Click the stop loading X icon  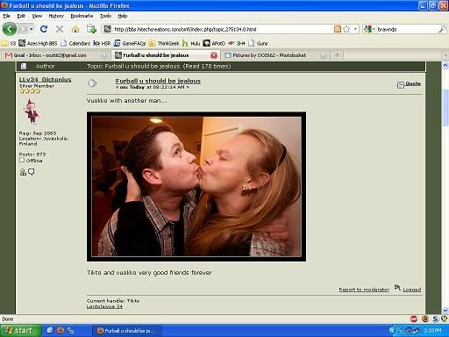point(60,29)
